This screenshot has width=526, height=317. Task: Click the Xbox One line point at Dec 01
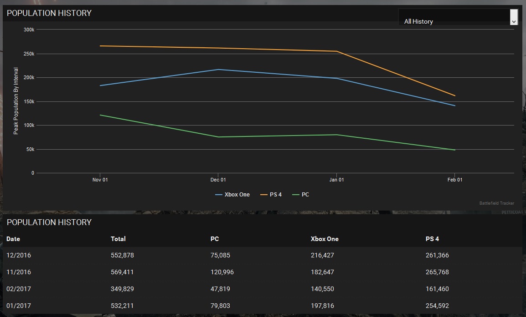point(218,70)
